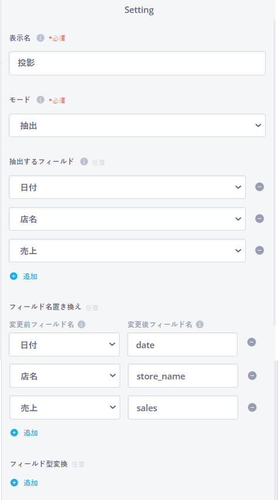This screenshot has height=500, width=278.
Task: Click info icon beside 変更後フィールド名
Action: click(x=200, y=325)
